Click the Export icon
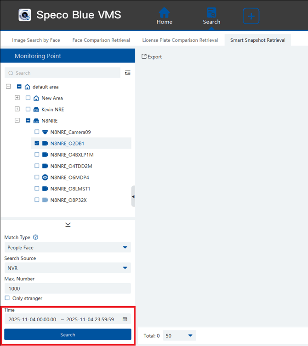The height and width of the screenshot is (346, 308). point(144,56)
